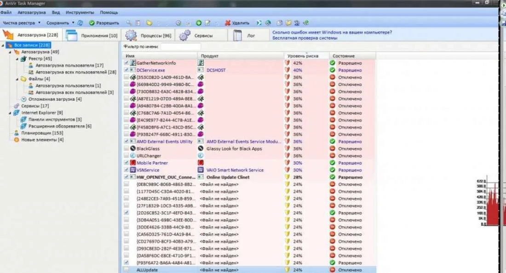Click the 42% risk shield icon
This screenshot has width=506, height=273.
287,63
